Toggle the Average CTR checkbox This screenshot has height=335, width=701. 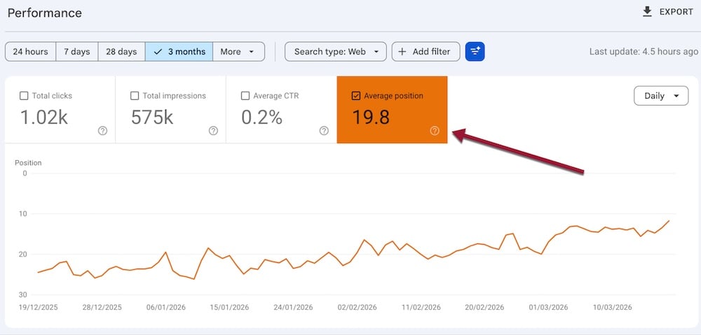[245, 96]
